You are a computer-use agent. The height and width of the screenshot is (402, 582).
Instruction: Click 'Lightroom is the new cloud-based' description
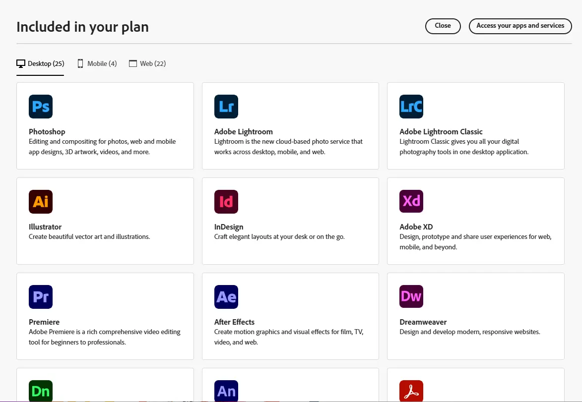[288, 147]
